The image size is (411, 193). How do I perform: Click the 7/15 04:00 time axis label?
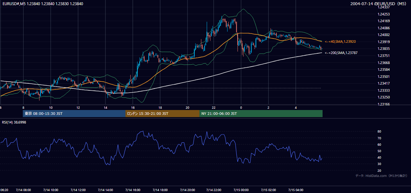296,190
